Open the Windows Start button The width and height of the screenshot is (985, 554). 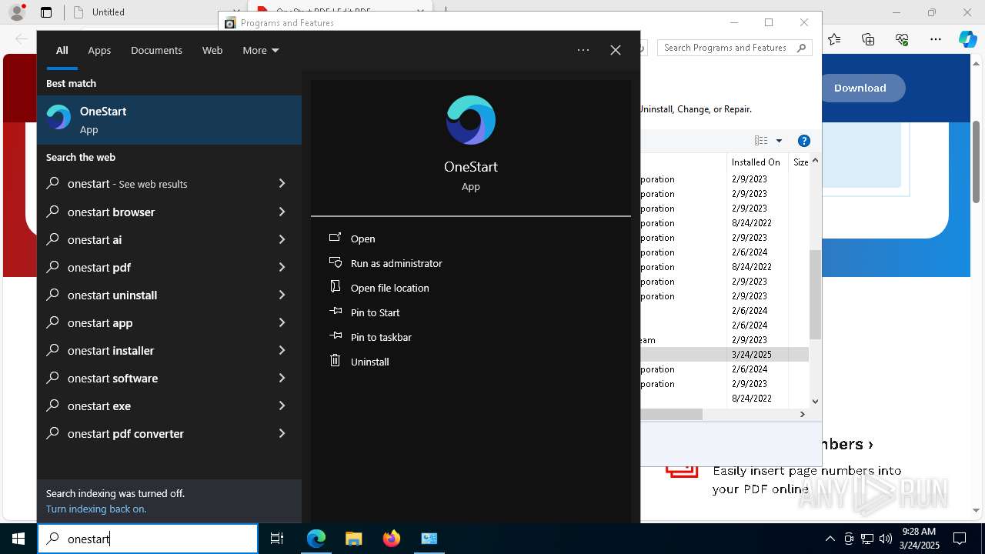tap(18, 539)
